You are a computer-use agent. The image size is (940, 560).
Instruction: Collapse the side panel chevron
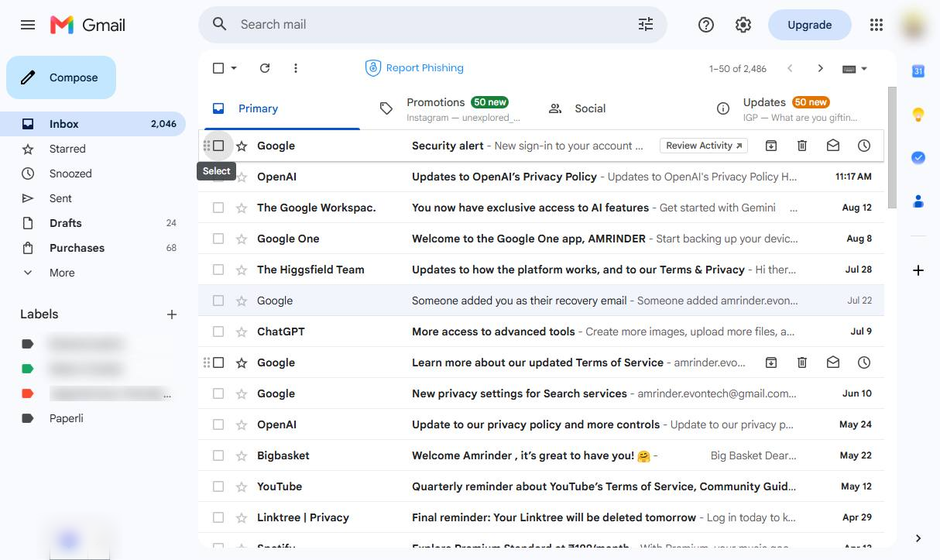[918, 538]
